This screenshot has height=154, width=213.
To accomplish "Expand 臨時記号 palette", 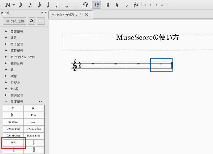I will coord(6,50).
